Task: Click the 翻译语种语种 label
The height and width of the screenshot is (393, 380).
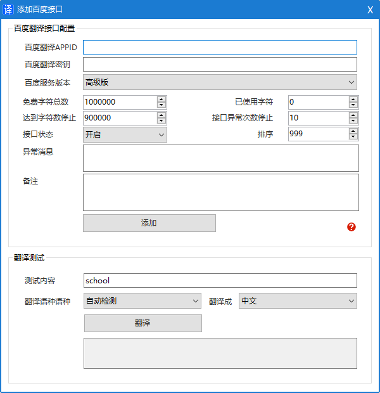Action: click(x=47, y=301)
